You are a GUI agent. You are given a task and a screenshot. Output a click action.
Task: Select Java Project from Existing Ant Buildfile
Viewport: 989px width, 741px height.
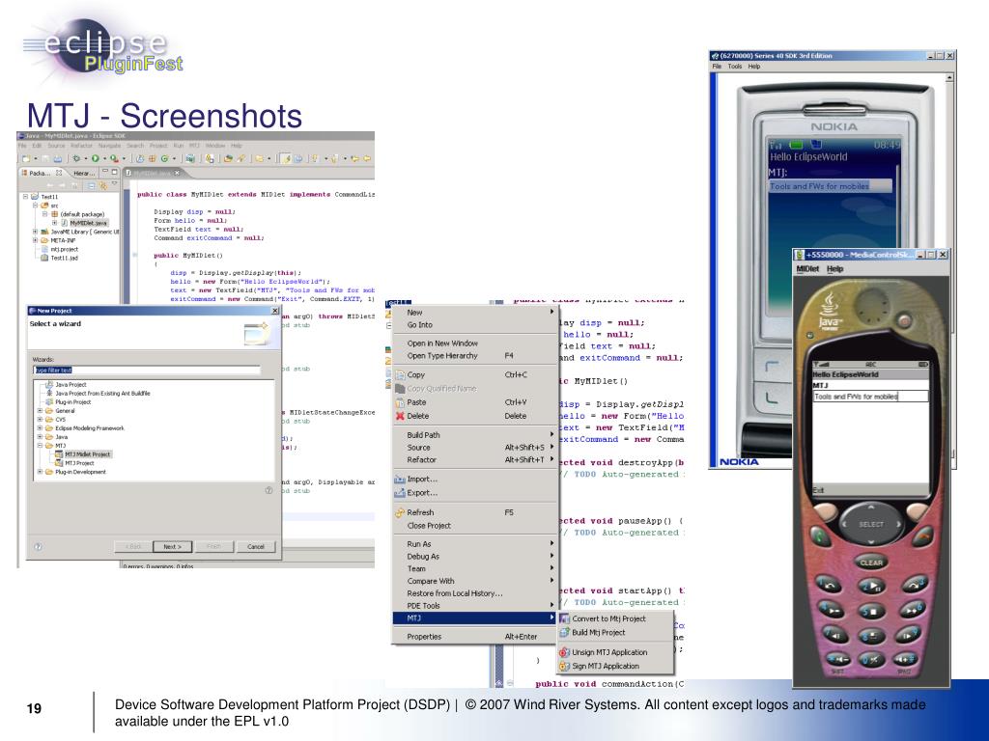click(102, 394)
